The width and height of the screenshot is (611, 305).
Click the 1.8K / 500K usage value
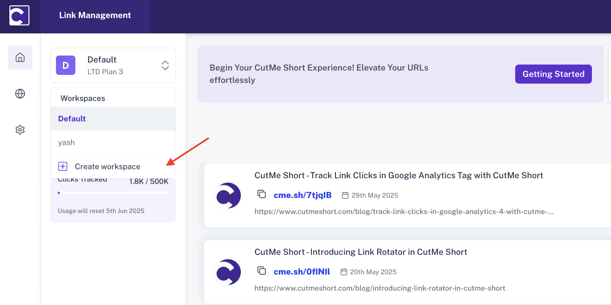point(149,181)
